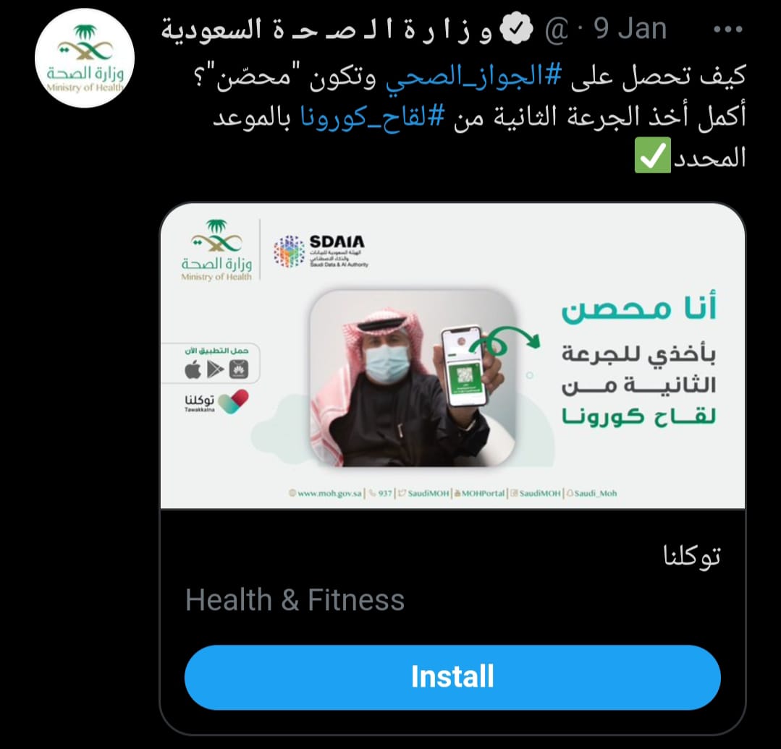The height and width of the screenshot is (749, 781).
Task: Click the 9 Jan tweet timestamp
Action: [630, 29]
